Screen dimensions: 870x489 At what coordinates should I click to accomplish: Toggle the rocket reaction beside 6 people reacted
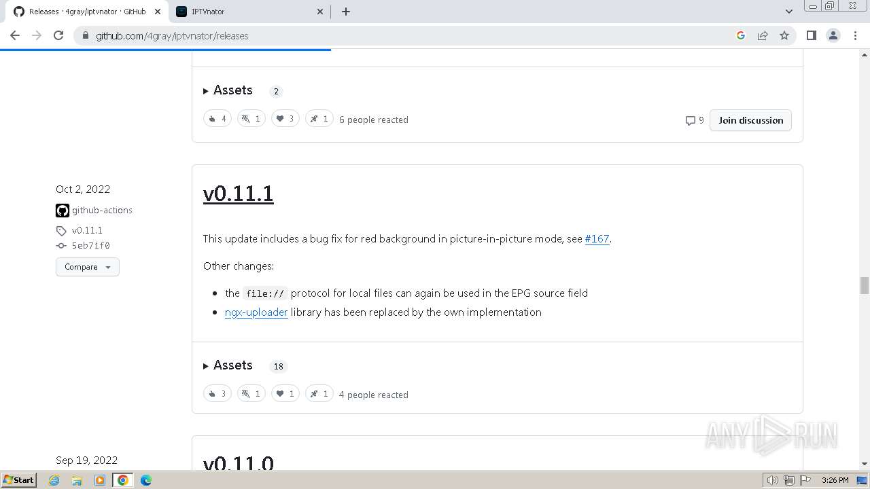click(x=319, y=119)
